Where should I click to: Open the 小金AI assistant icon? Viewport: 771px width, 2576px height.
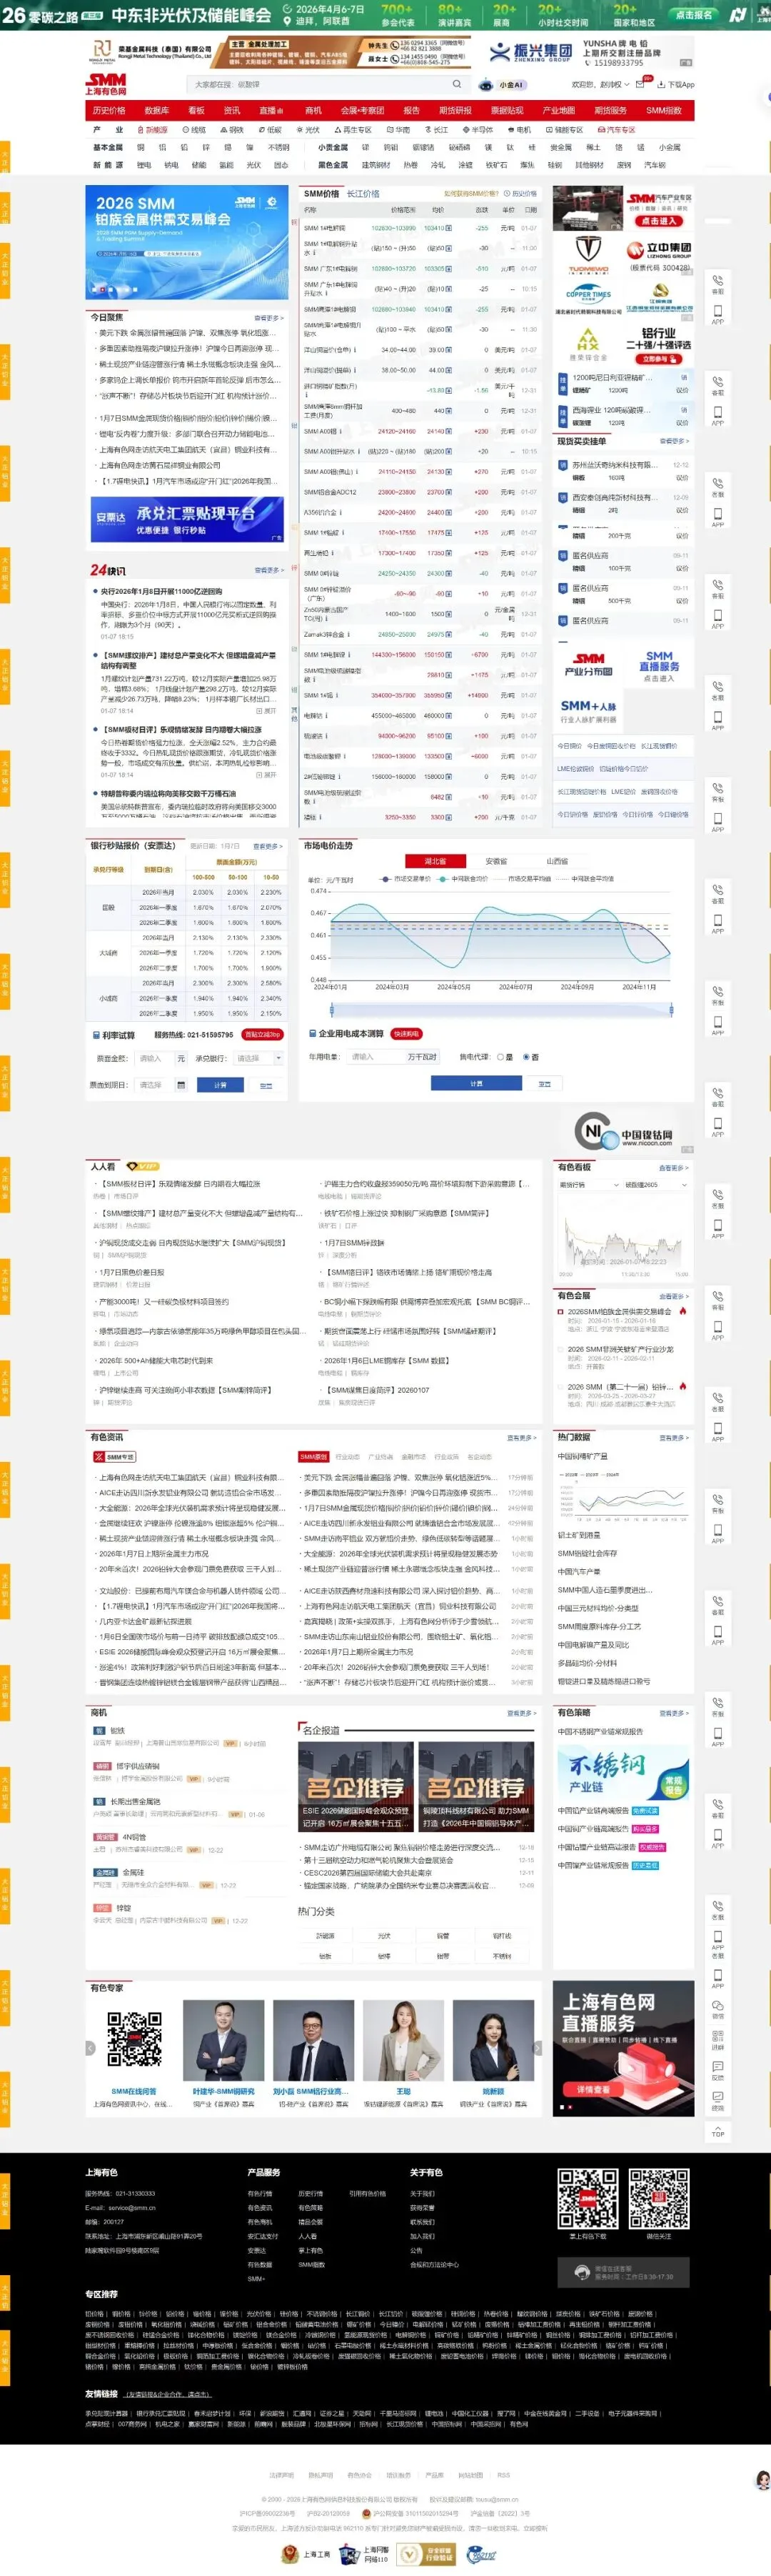tap(486, 85)
